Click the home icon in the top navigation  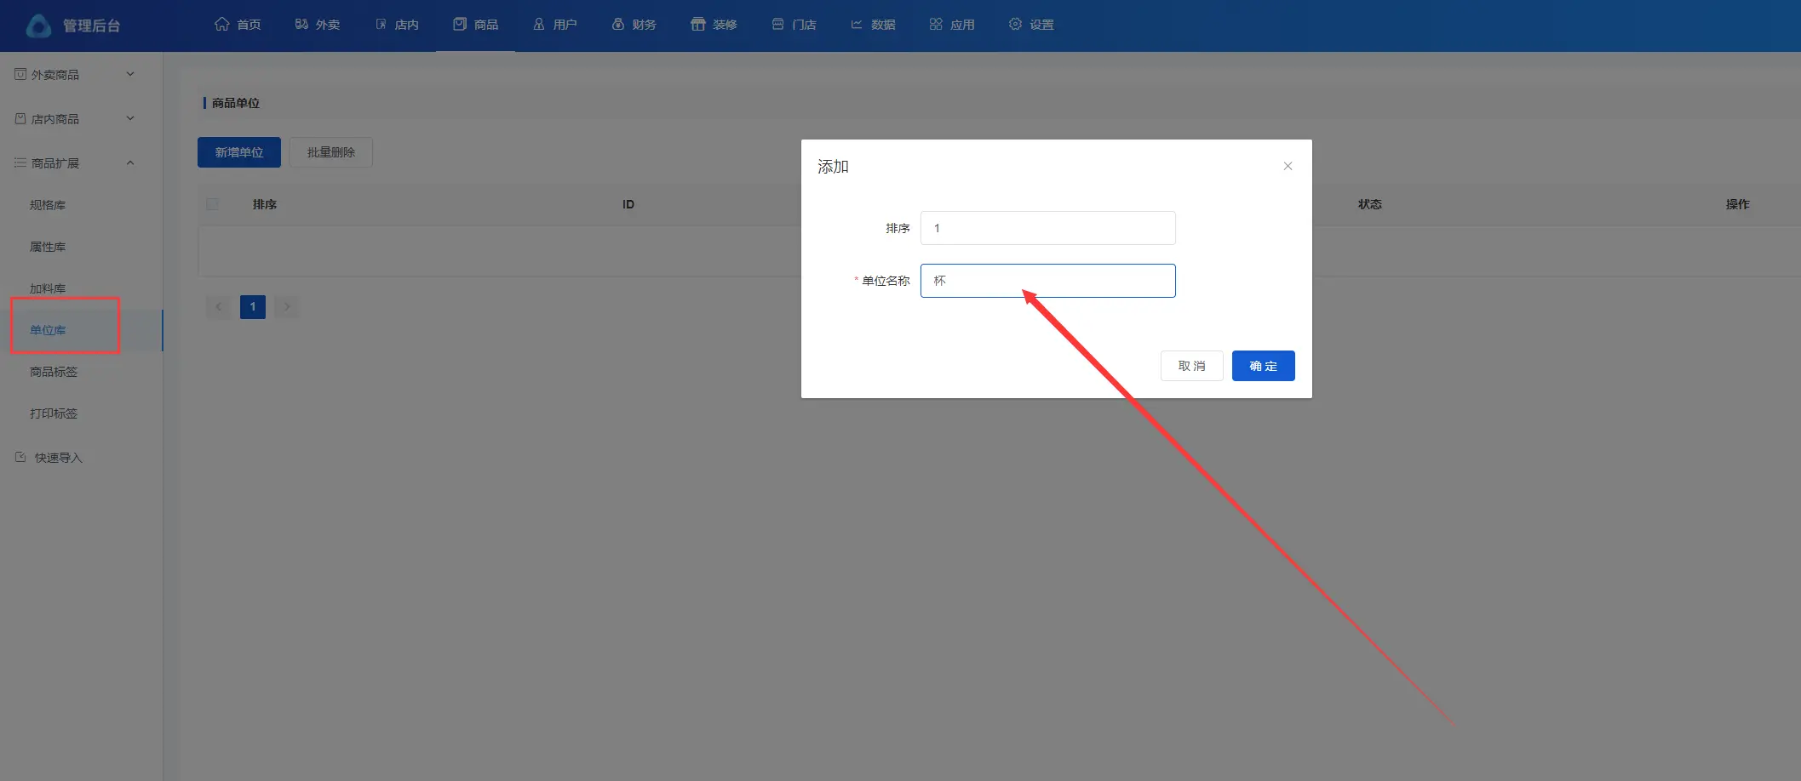coord(221,24)
